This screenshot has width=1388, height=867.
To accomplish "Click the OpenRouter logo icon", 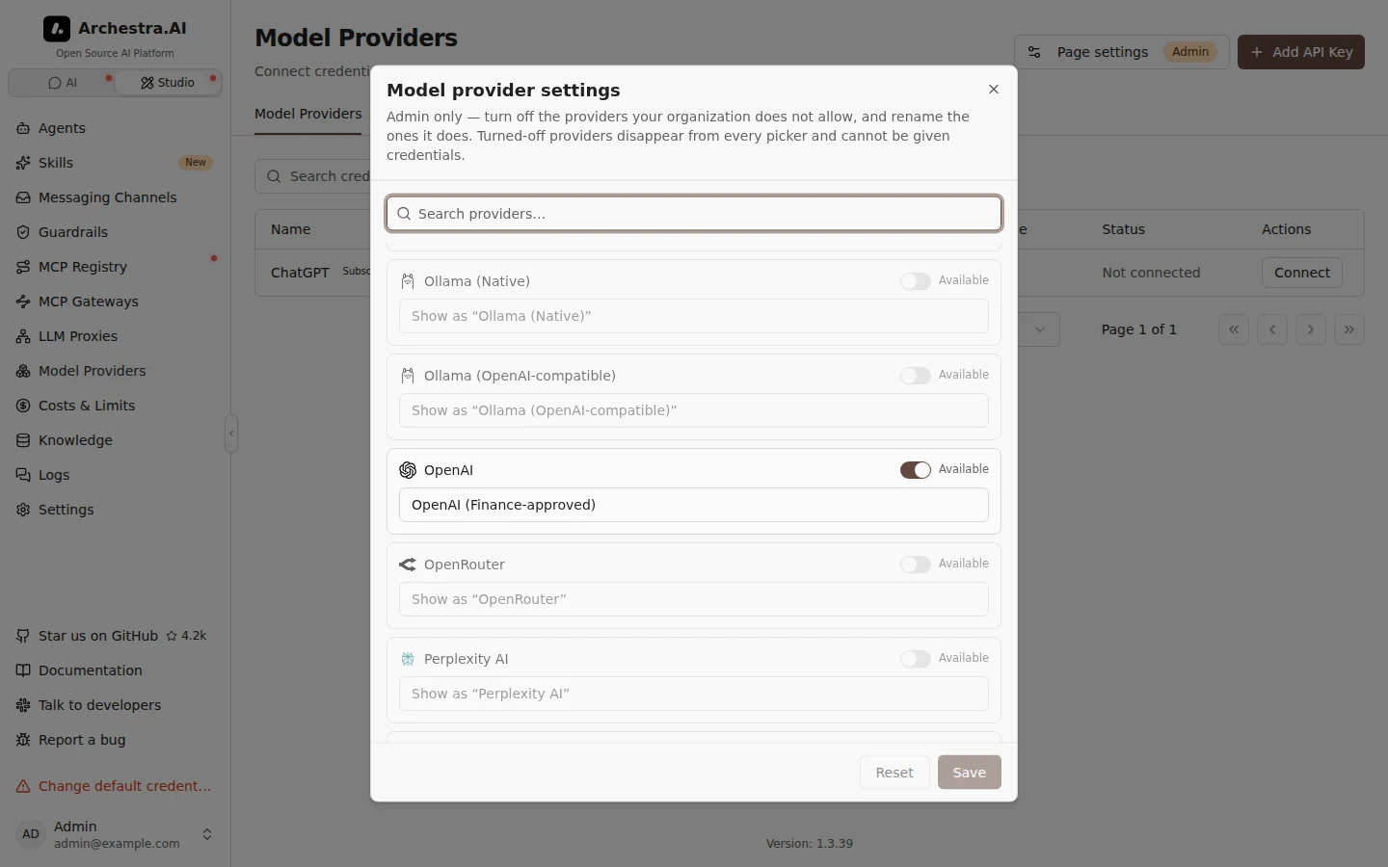I will tap(408, 565).
